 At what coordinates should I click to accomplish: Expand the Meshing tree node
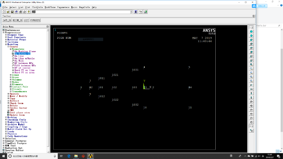(6, 117)
